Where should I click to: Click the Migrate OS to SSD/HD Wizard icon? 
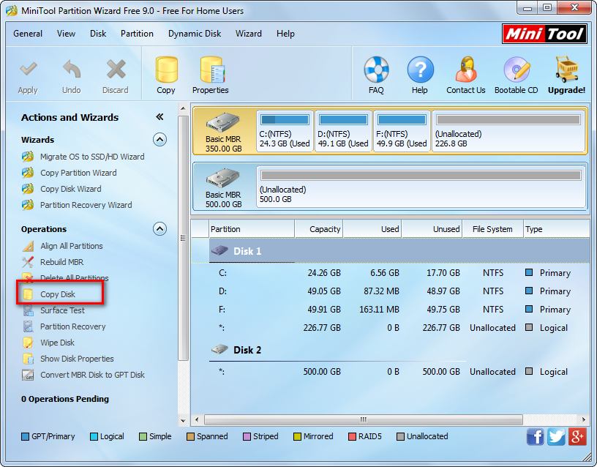point(27,157)
